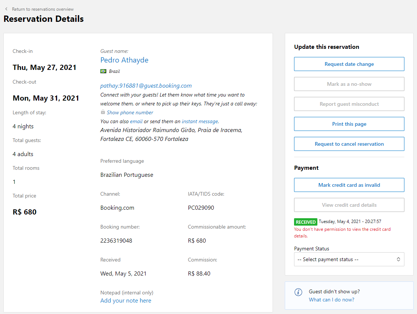
Task: Open the payment status dropdown
Action: 349,259
